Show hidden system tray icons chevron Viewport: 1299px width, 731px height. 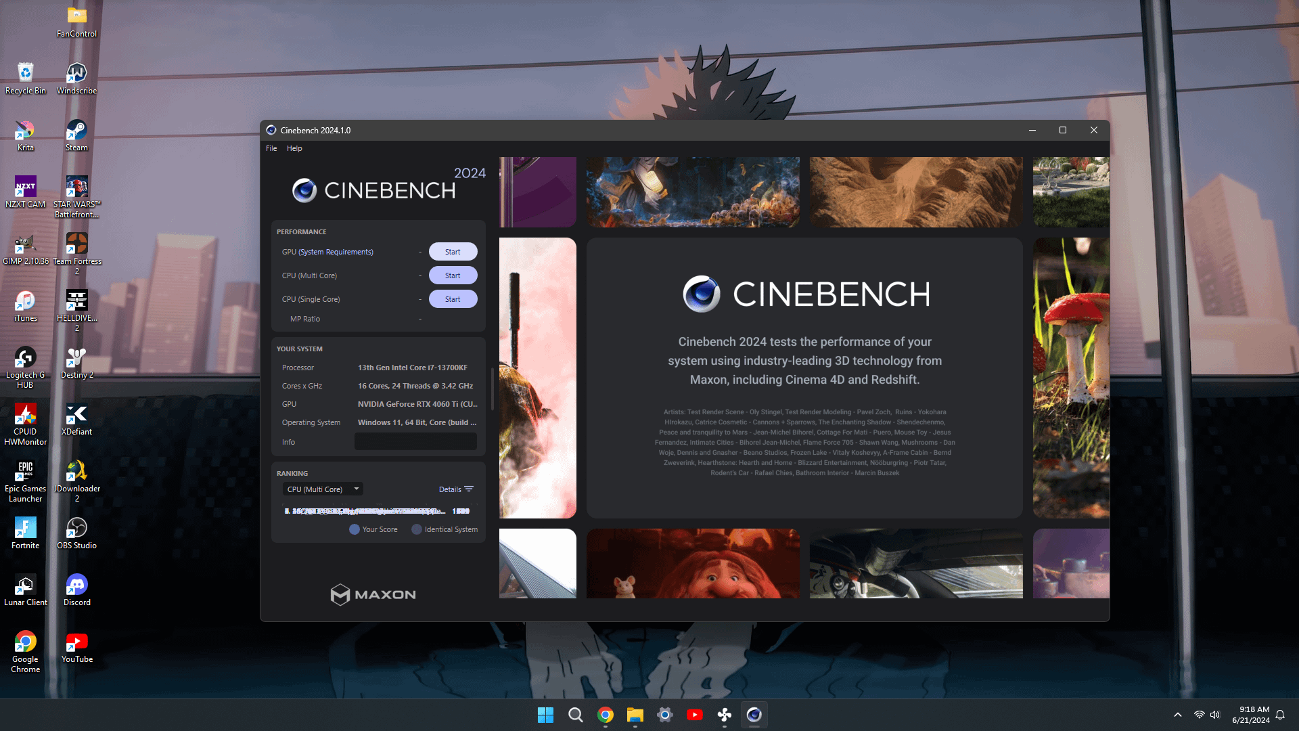point(1178,715)
